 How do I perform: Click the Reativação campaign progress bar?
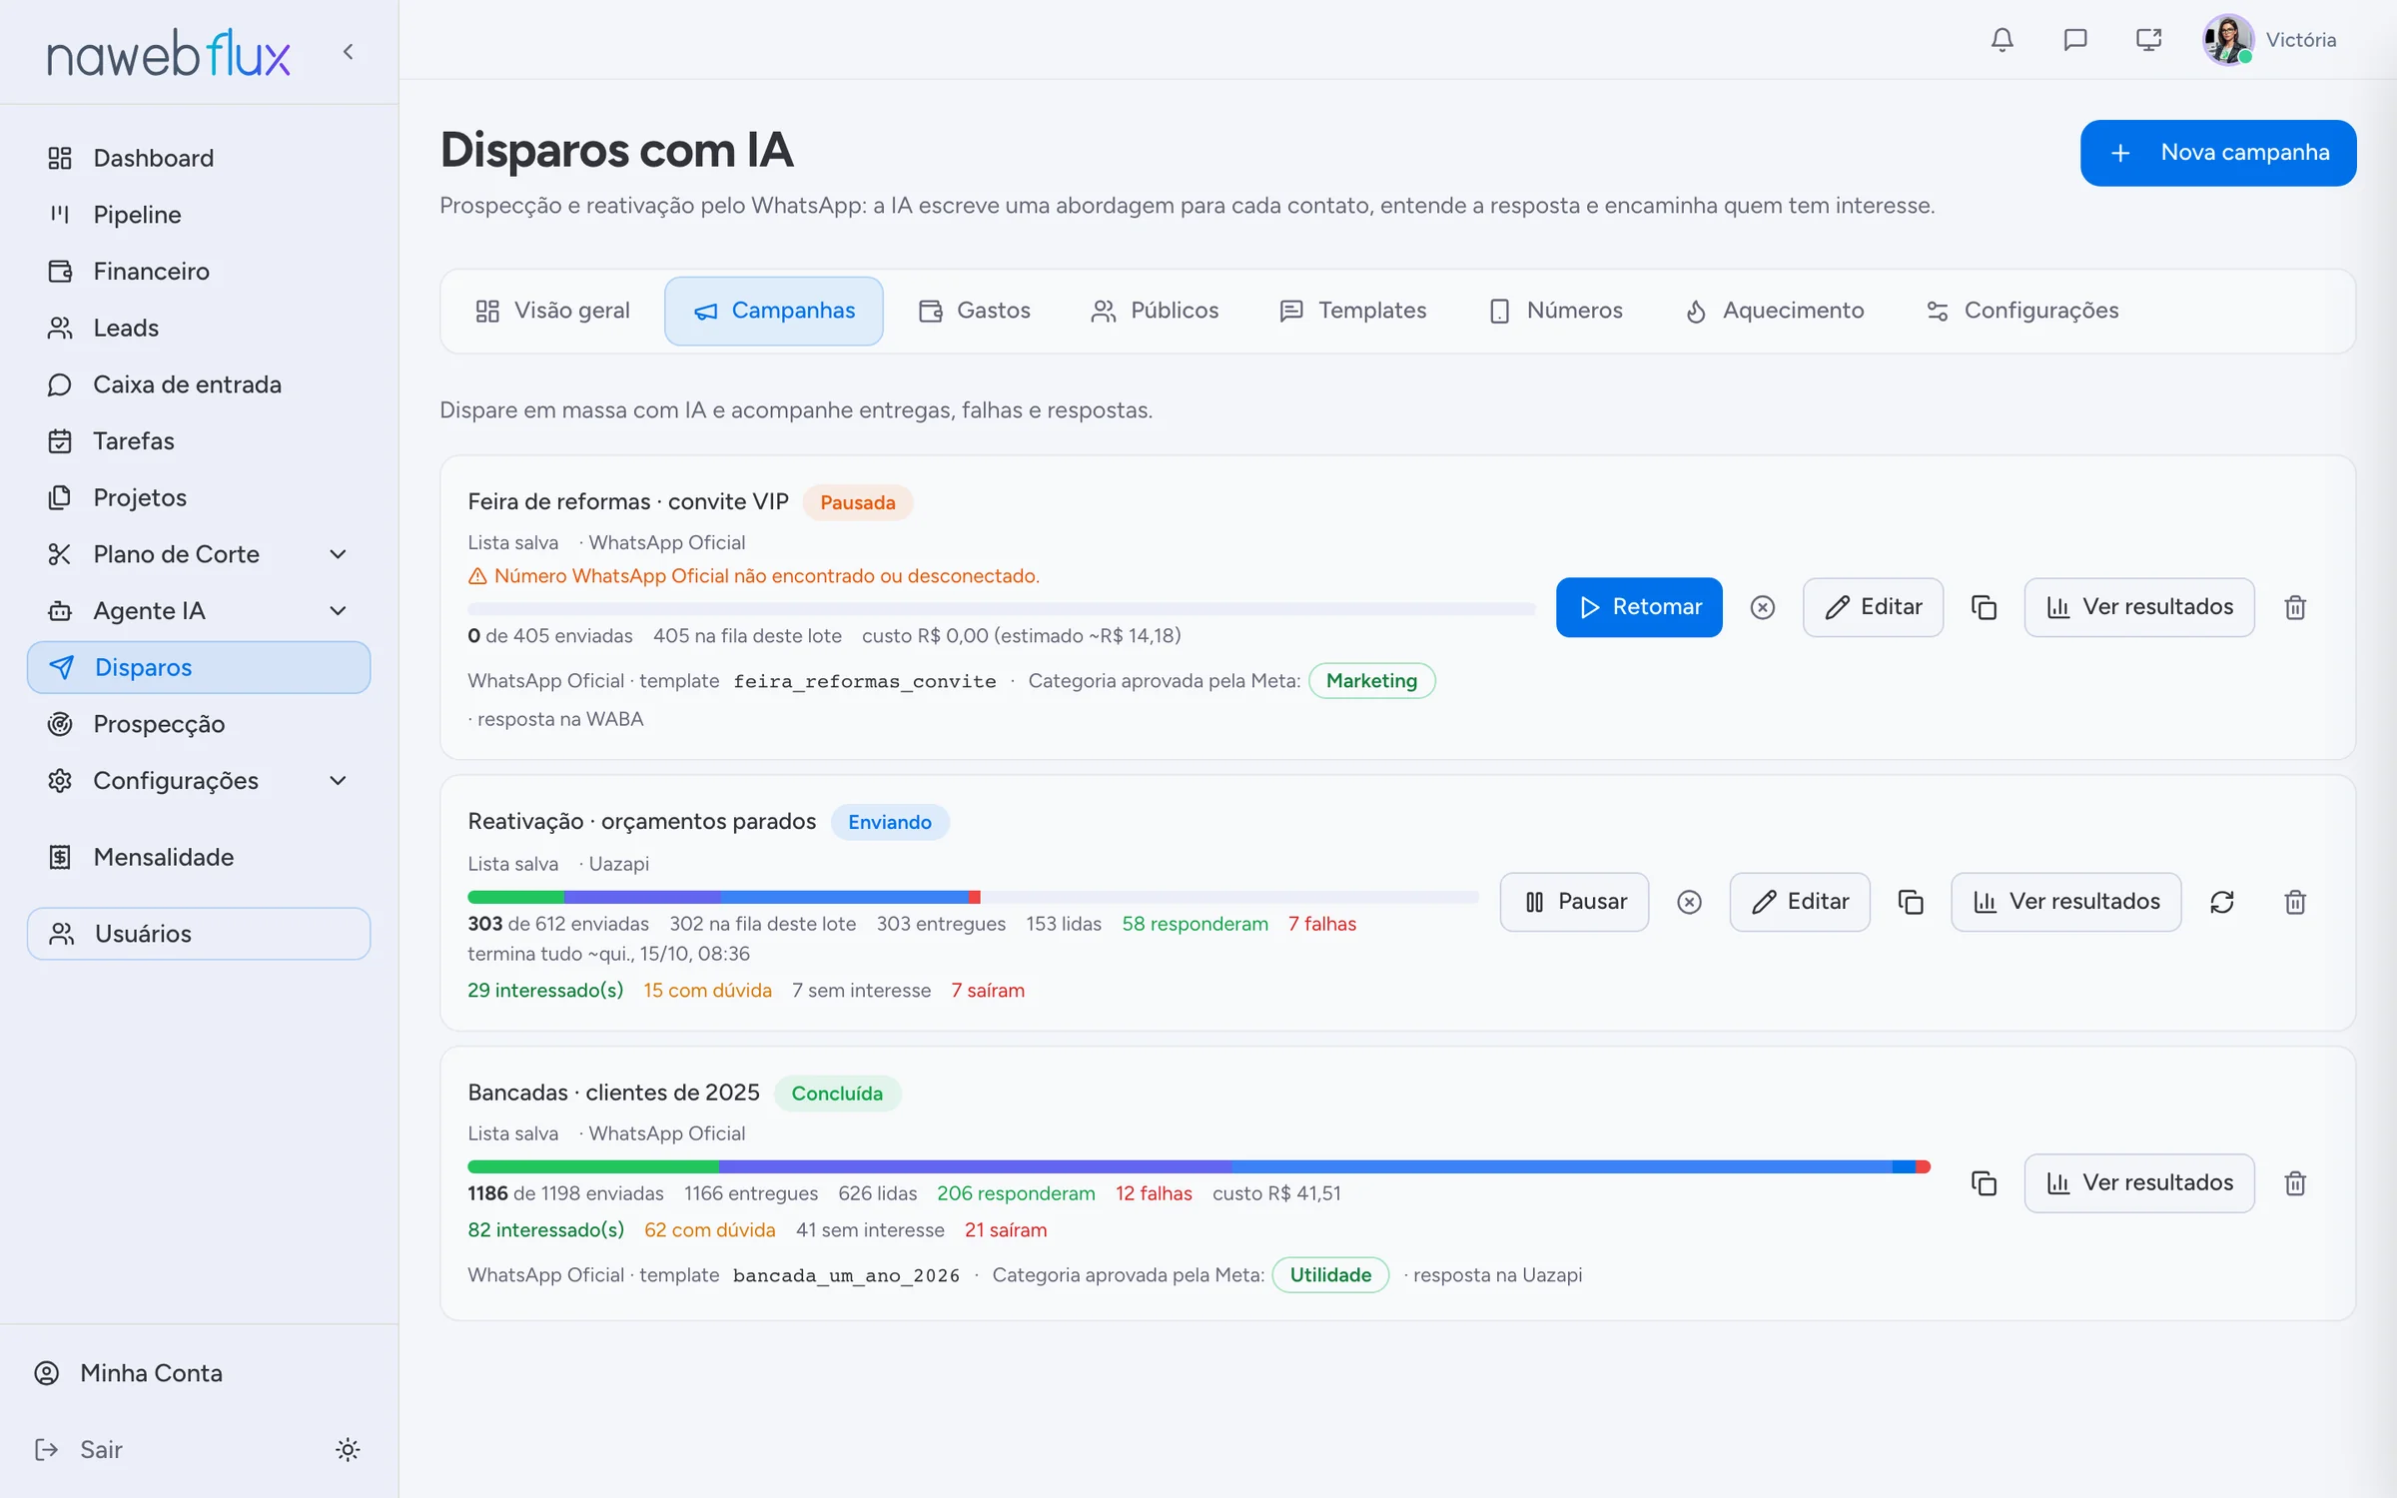click(973, 897)
